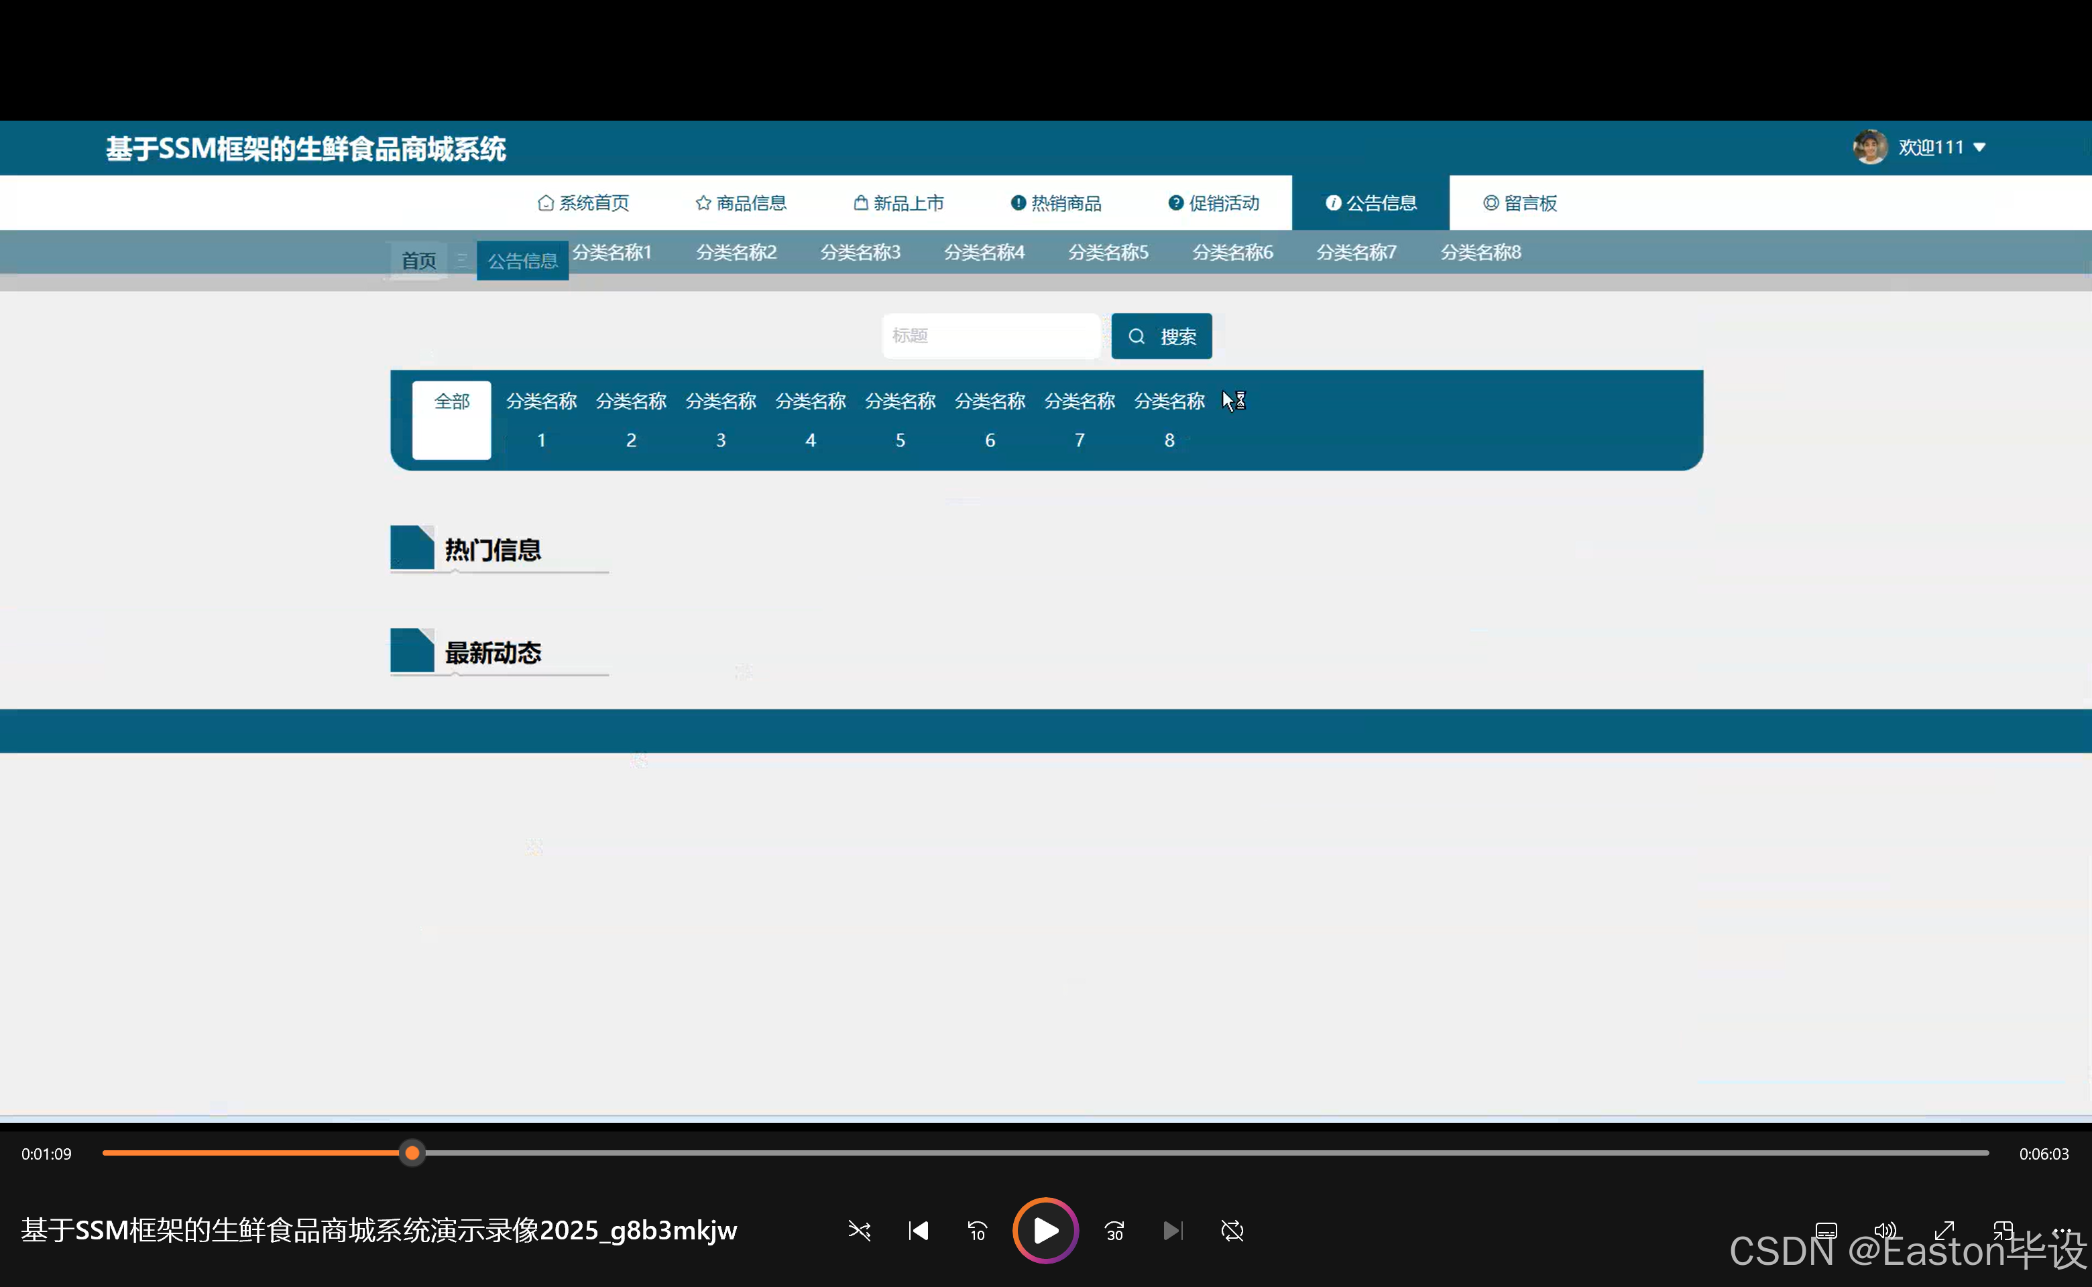This screenshot has width=2092, height=1287.
Task: Open the 系统首页 menu item
Action: click(584, 203)
